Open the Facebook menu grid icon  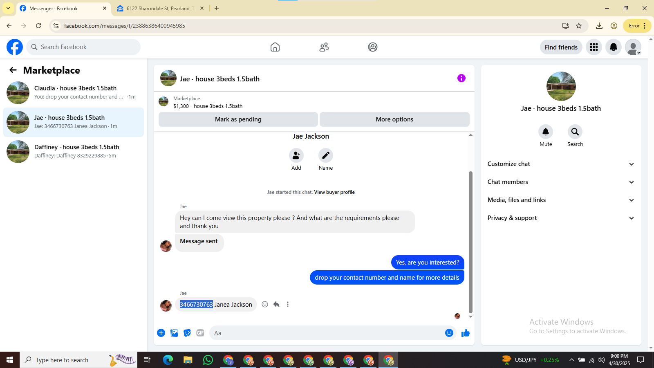[x=594, y=47]
